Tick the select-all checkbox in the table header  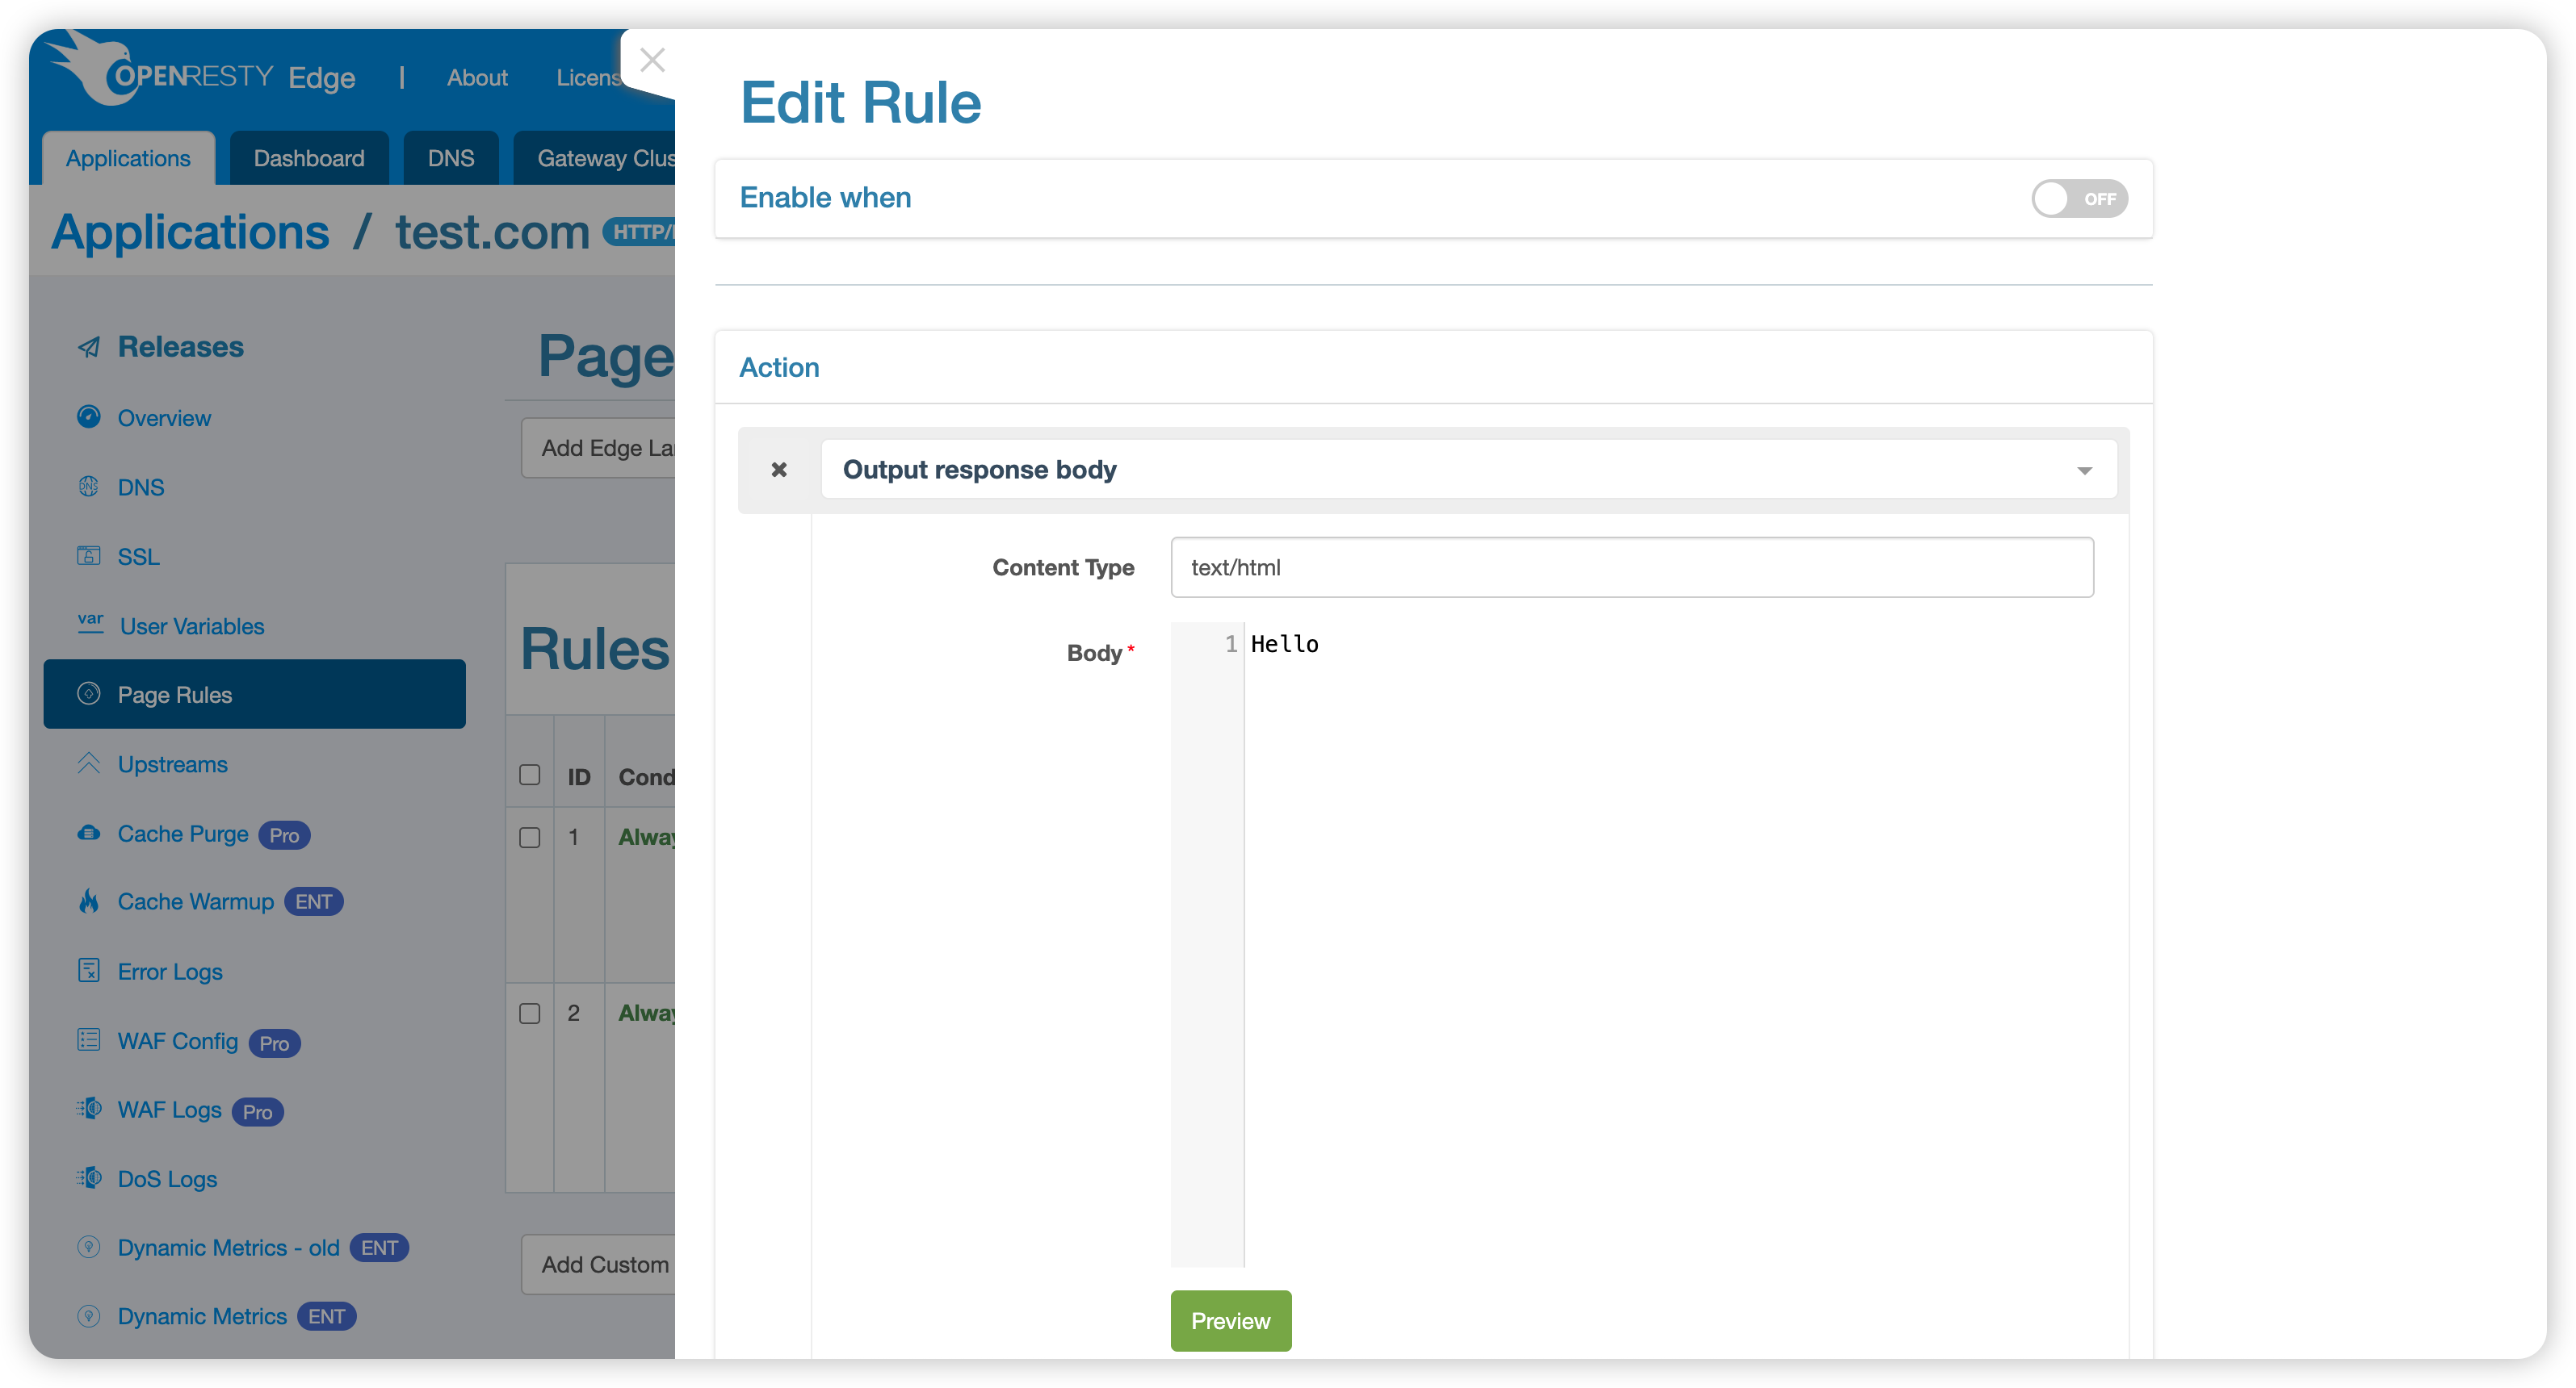[x=530, y=776]
